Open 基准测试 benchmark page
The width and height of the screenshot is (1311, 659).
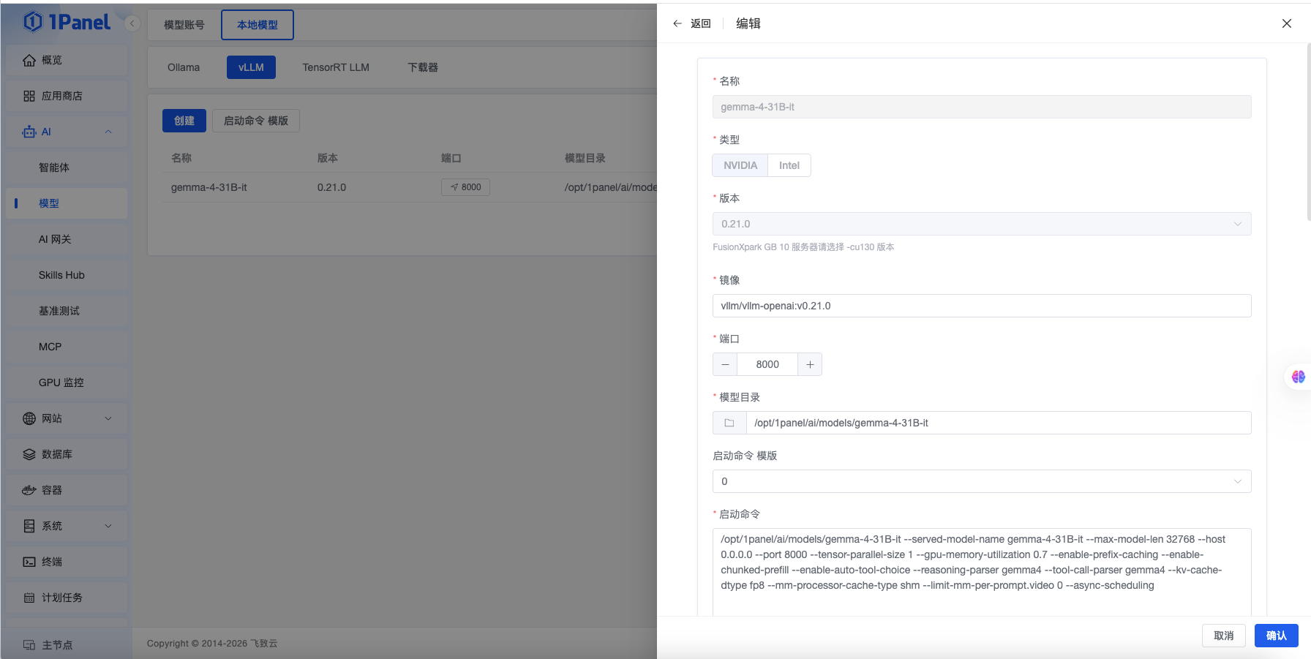(67, 311)
